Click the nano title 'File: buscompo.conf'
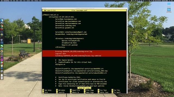The width and height of the screenshot is (174, 97). [x=79, y=11]
